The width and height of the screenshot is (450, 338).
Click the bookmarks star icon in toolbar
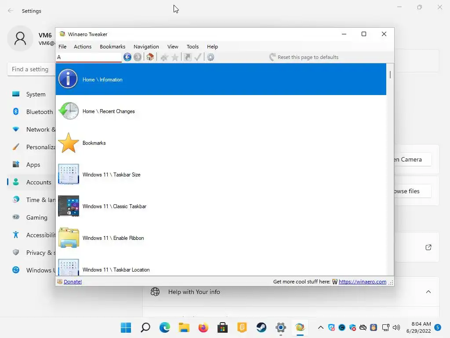[175, 57]
